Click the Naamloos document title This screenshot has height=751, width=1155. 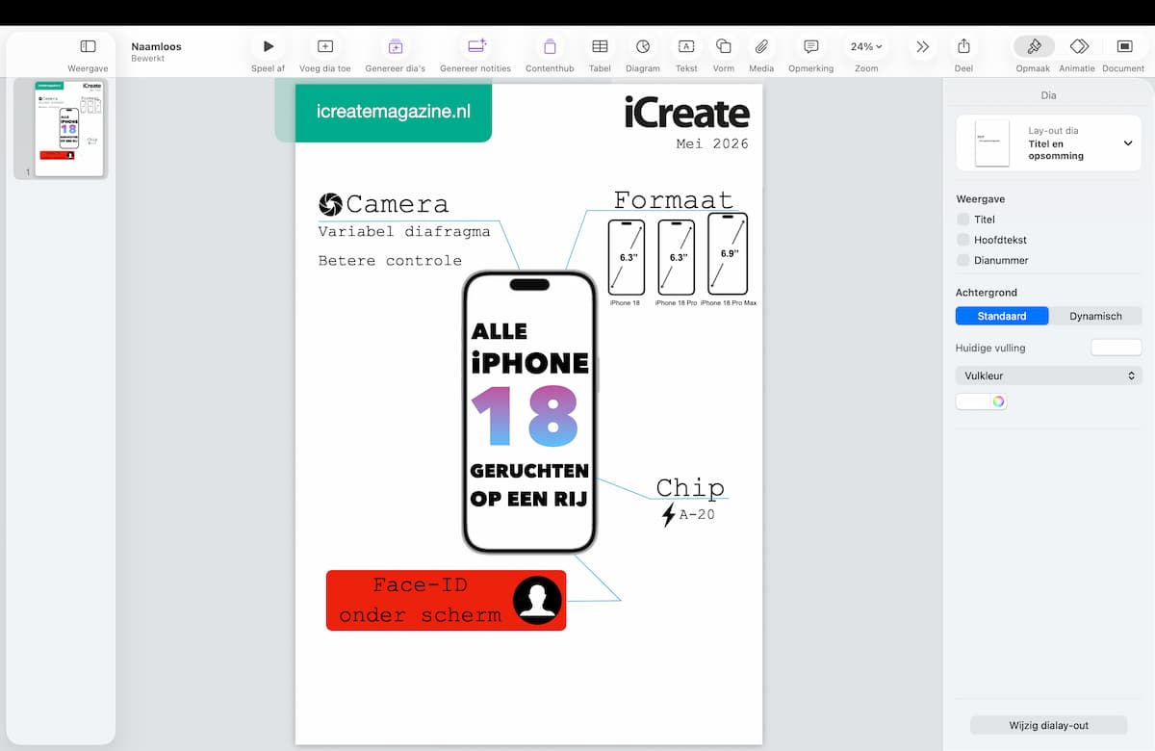156,46
